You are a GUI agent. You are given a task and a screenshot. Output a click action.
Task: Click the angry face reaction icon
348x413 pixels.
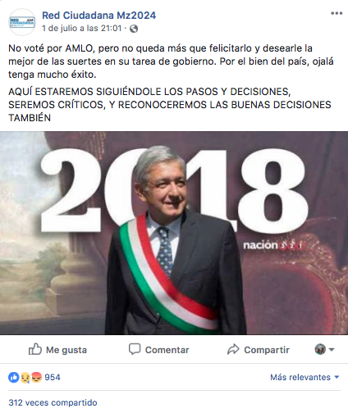pyautogui.click(x=36, y=378)
